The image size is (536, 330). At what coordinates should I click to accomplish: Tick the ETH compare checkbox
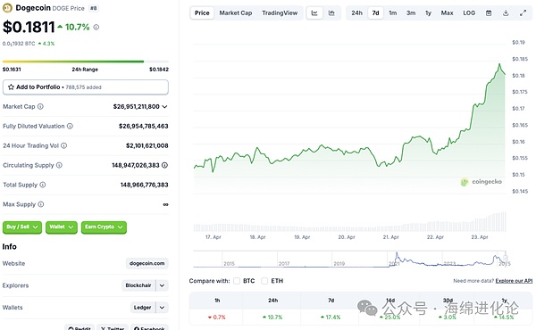point(264,281)
